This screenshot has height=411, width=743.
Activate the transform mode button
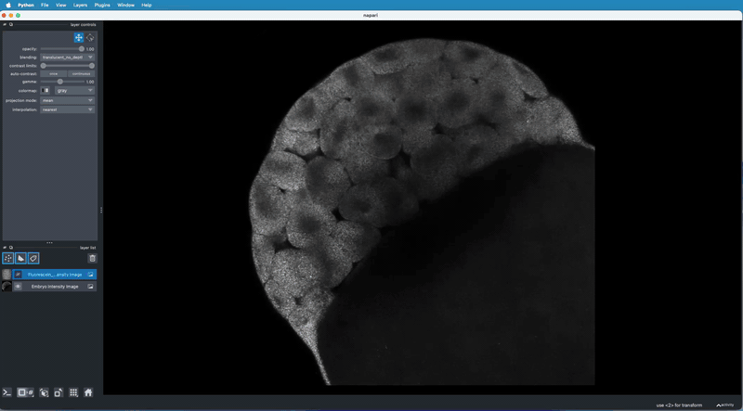(x=90, y=37)
